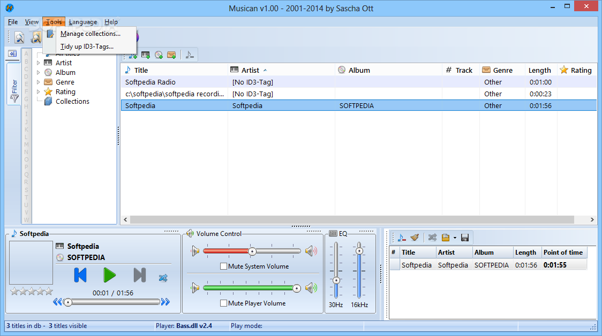
Task: Click the add artist keyboard-plus icon
Action: [146, 55]
